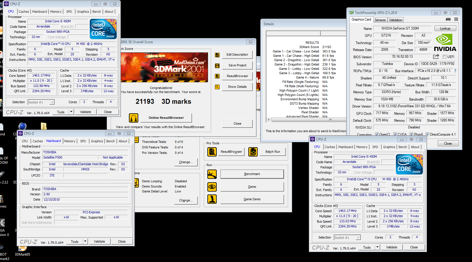Click left arrow of Details horizontal scrollbar
The height and width of the screenshot is (262, 472).
click(268, 120)
